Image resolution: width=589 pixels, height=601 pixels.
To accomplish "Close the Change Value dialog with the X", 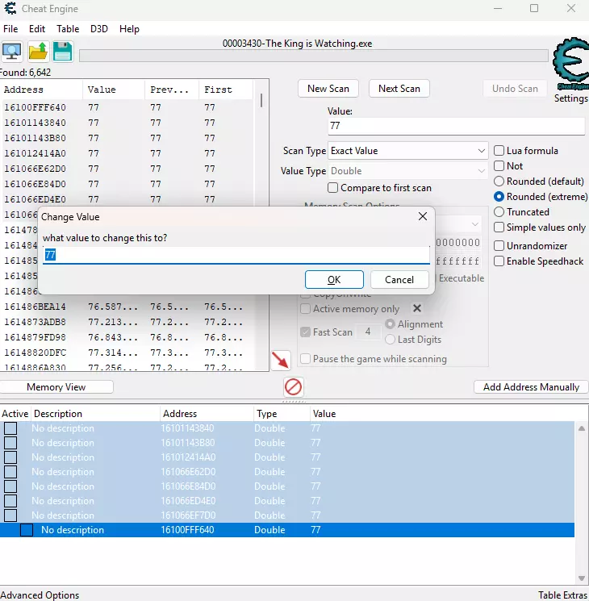I will click(x=423, y=216).
